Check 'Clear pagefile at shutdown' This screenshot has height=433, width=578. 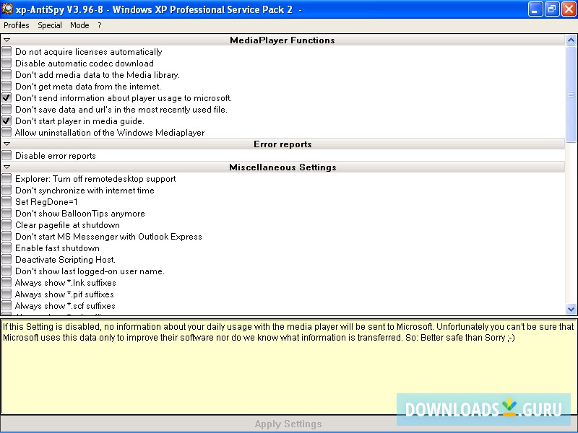point(7,225)
